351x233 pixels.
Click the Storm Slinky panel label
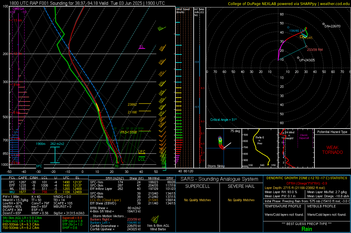click(216, 166)
